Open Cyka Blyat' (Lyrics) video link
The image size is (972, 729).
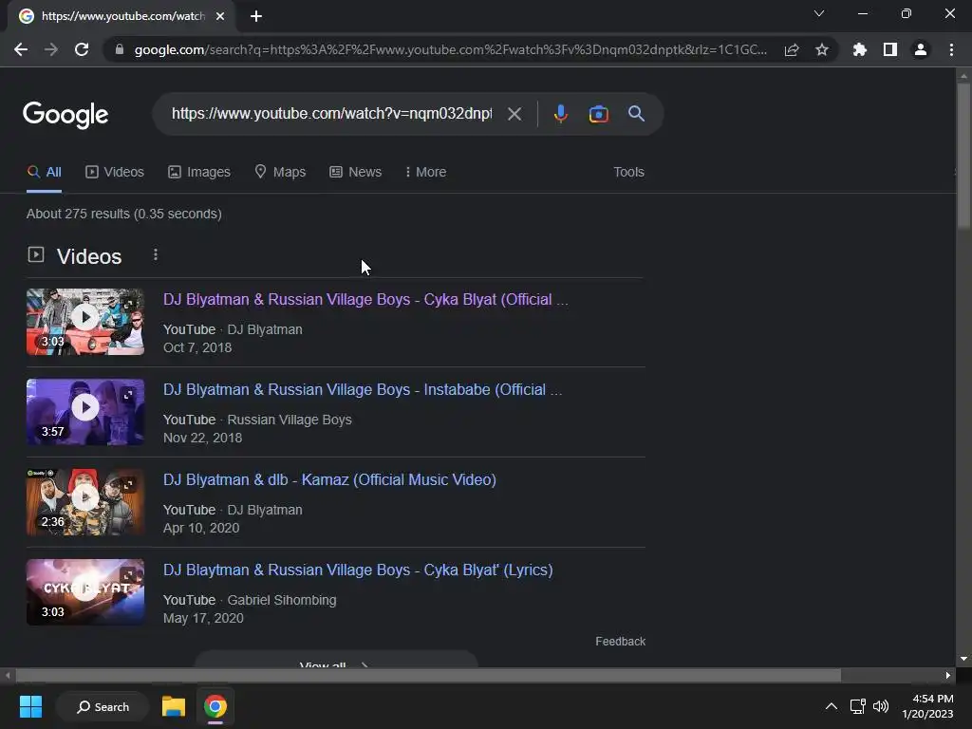358,570
